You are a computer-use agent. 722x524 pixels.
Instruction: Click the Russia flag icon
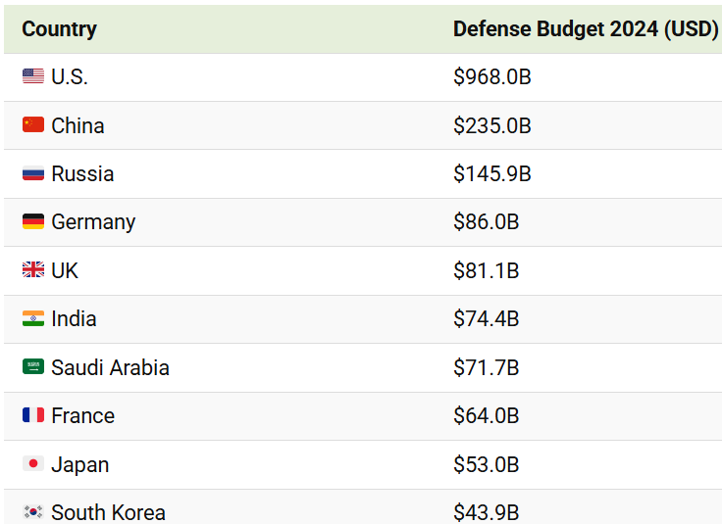tap(33, 173)
